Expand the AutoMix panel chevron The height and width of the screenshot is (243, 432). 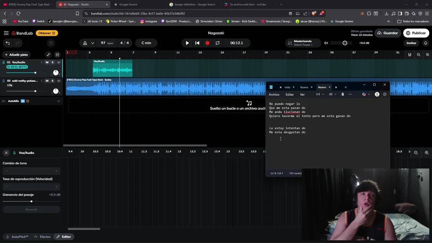(58, 101)
